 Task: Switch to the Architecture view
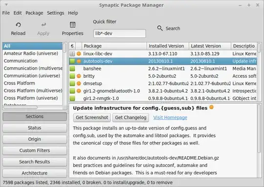pos(35,173)
